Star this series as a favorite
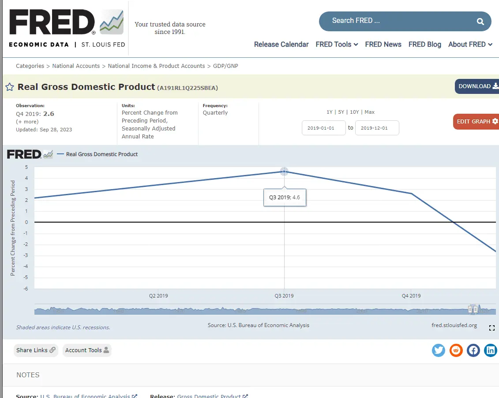This screenshot has width=499, height=398. pos(10,87)
